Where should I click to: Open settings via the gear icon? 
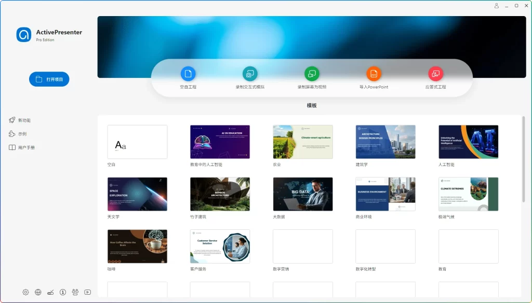(25, 292)
